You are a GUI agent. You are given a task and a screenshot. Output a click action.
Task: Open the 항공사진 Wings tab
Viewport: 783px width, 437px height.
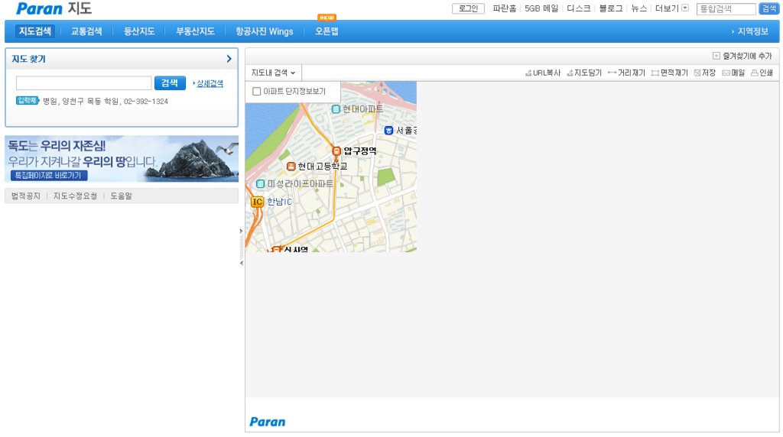(x=264, y=31)
